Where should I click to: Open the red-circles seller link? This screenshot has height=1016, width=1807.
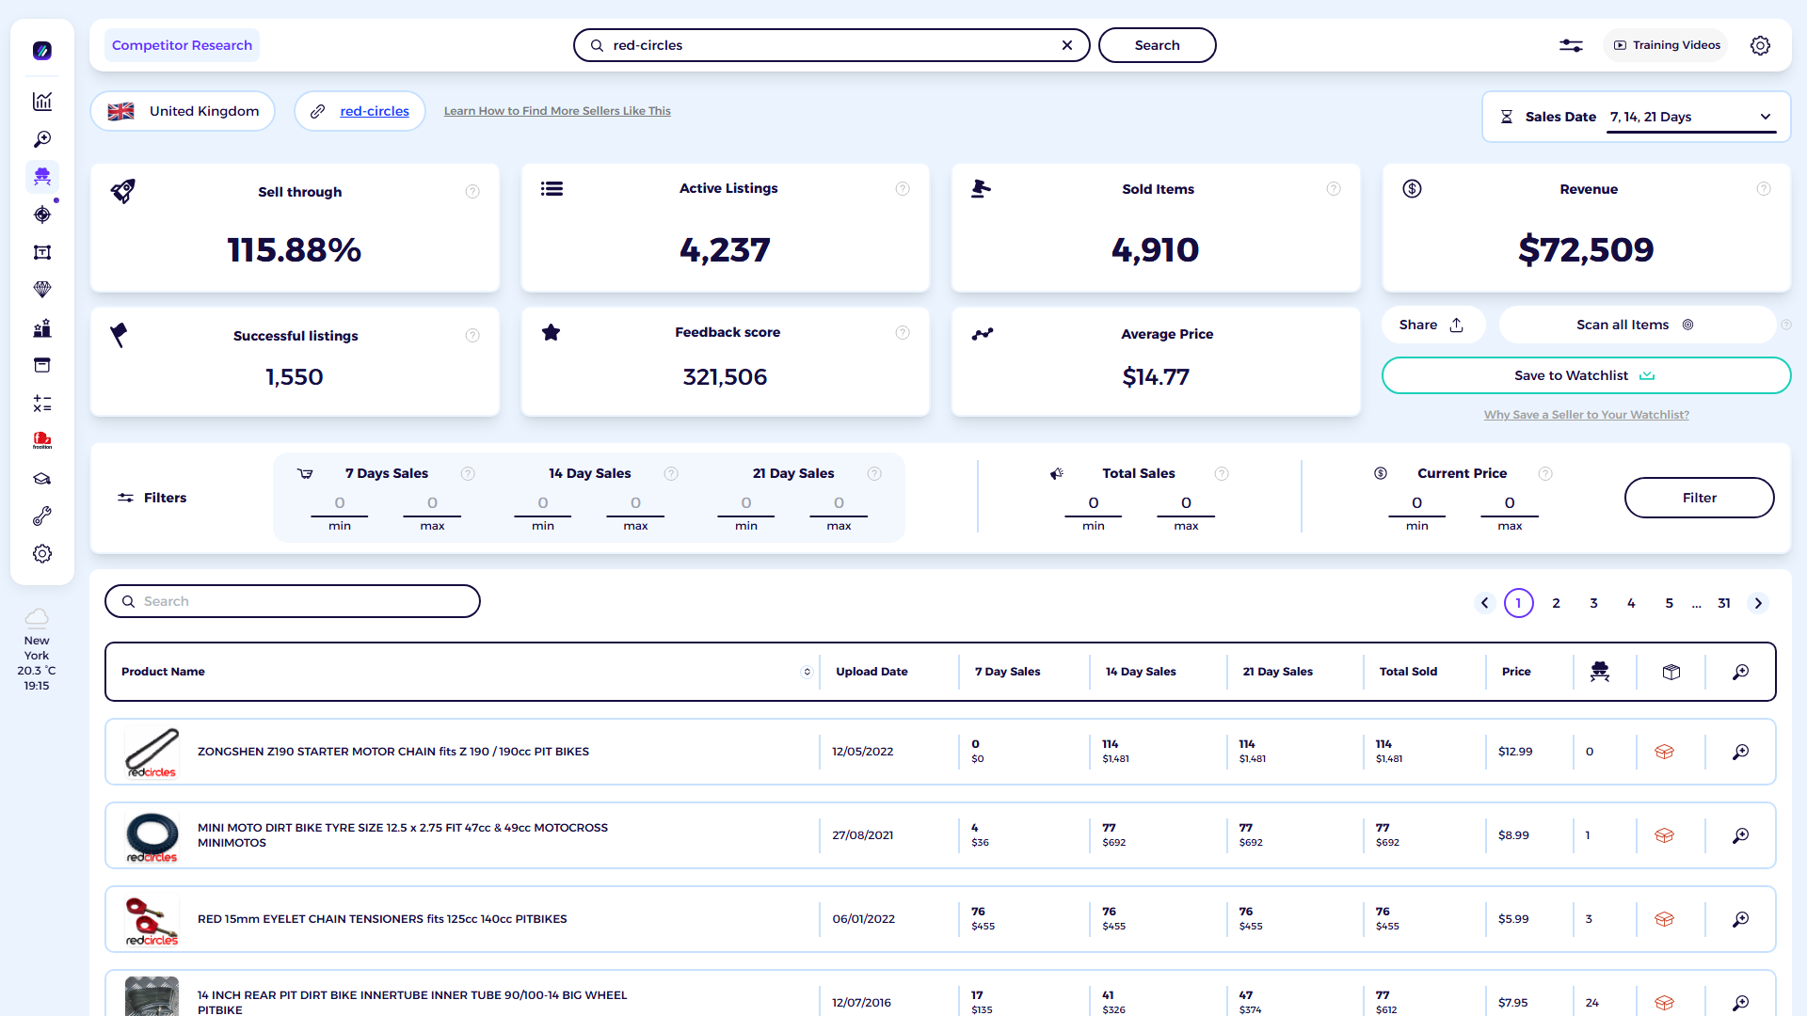(x=375, y=111)
